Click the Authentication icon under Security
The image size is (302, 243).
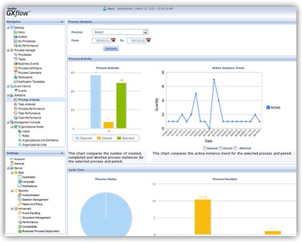click(x=20, y=195)
